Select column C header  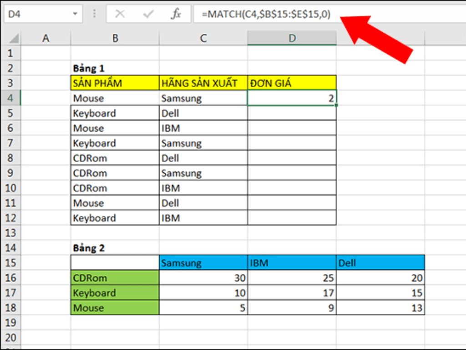pyautogui.click(x=203, y=39)
